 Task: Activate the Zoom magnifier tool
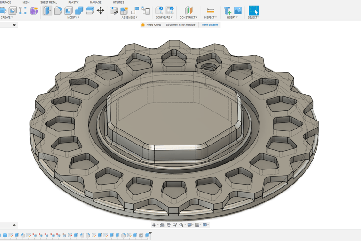175,225
